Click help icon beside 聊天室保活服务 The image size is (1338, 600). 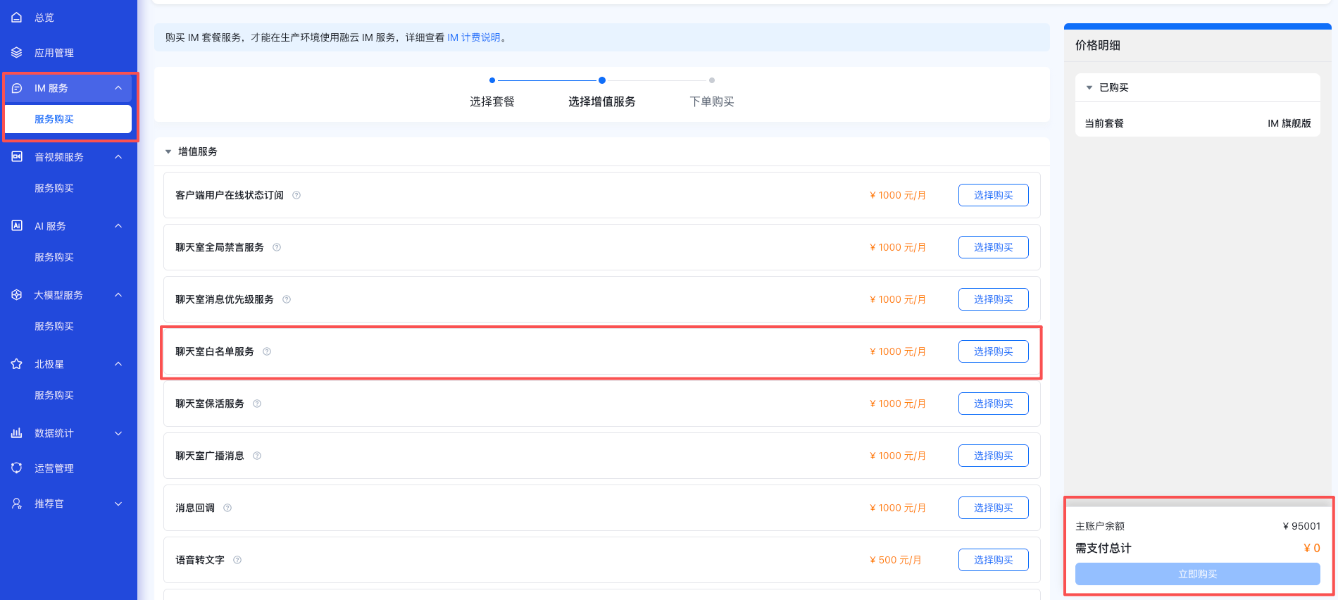pos(257,404)
